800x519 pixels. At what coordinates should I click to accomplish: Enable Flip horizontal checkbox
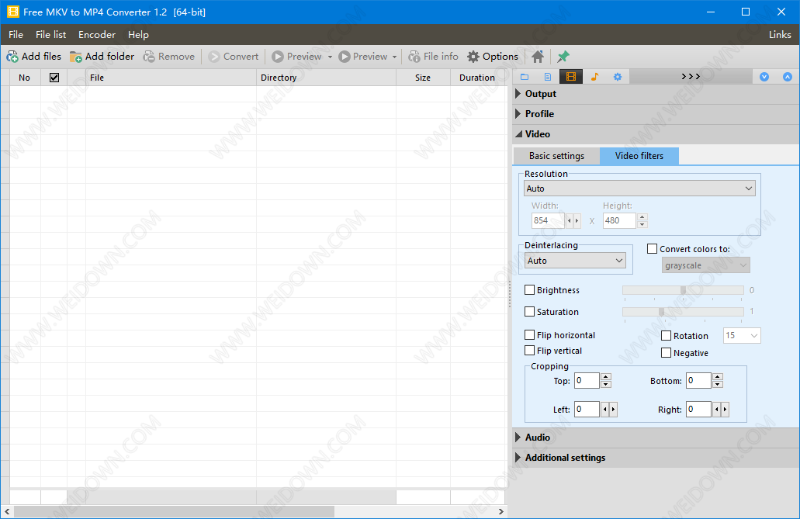click(530, 335)
